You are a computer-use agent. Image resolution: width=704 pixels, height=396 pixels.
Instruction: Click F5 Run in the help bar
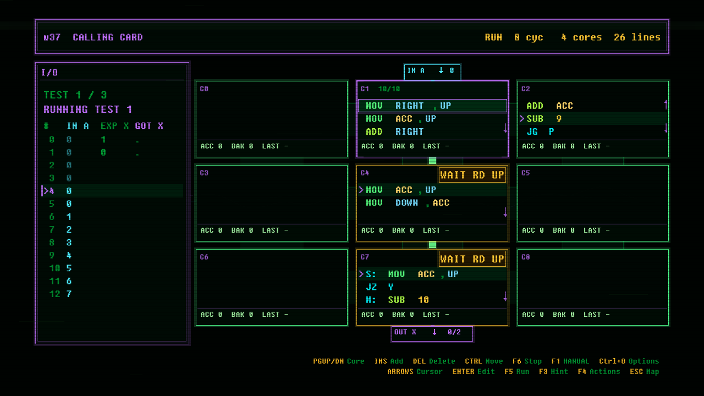pyautogui.click(x=516, y=371)
